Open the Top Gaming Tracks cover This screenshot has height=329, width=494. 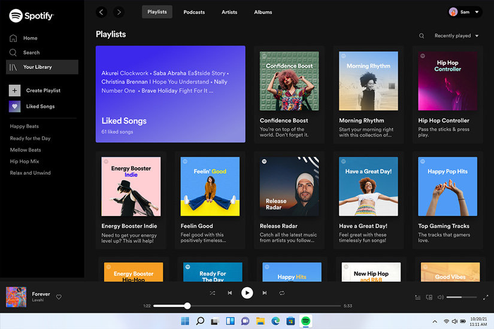point(448,187)
